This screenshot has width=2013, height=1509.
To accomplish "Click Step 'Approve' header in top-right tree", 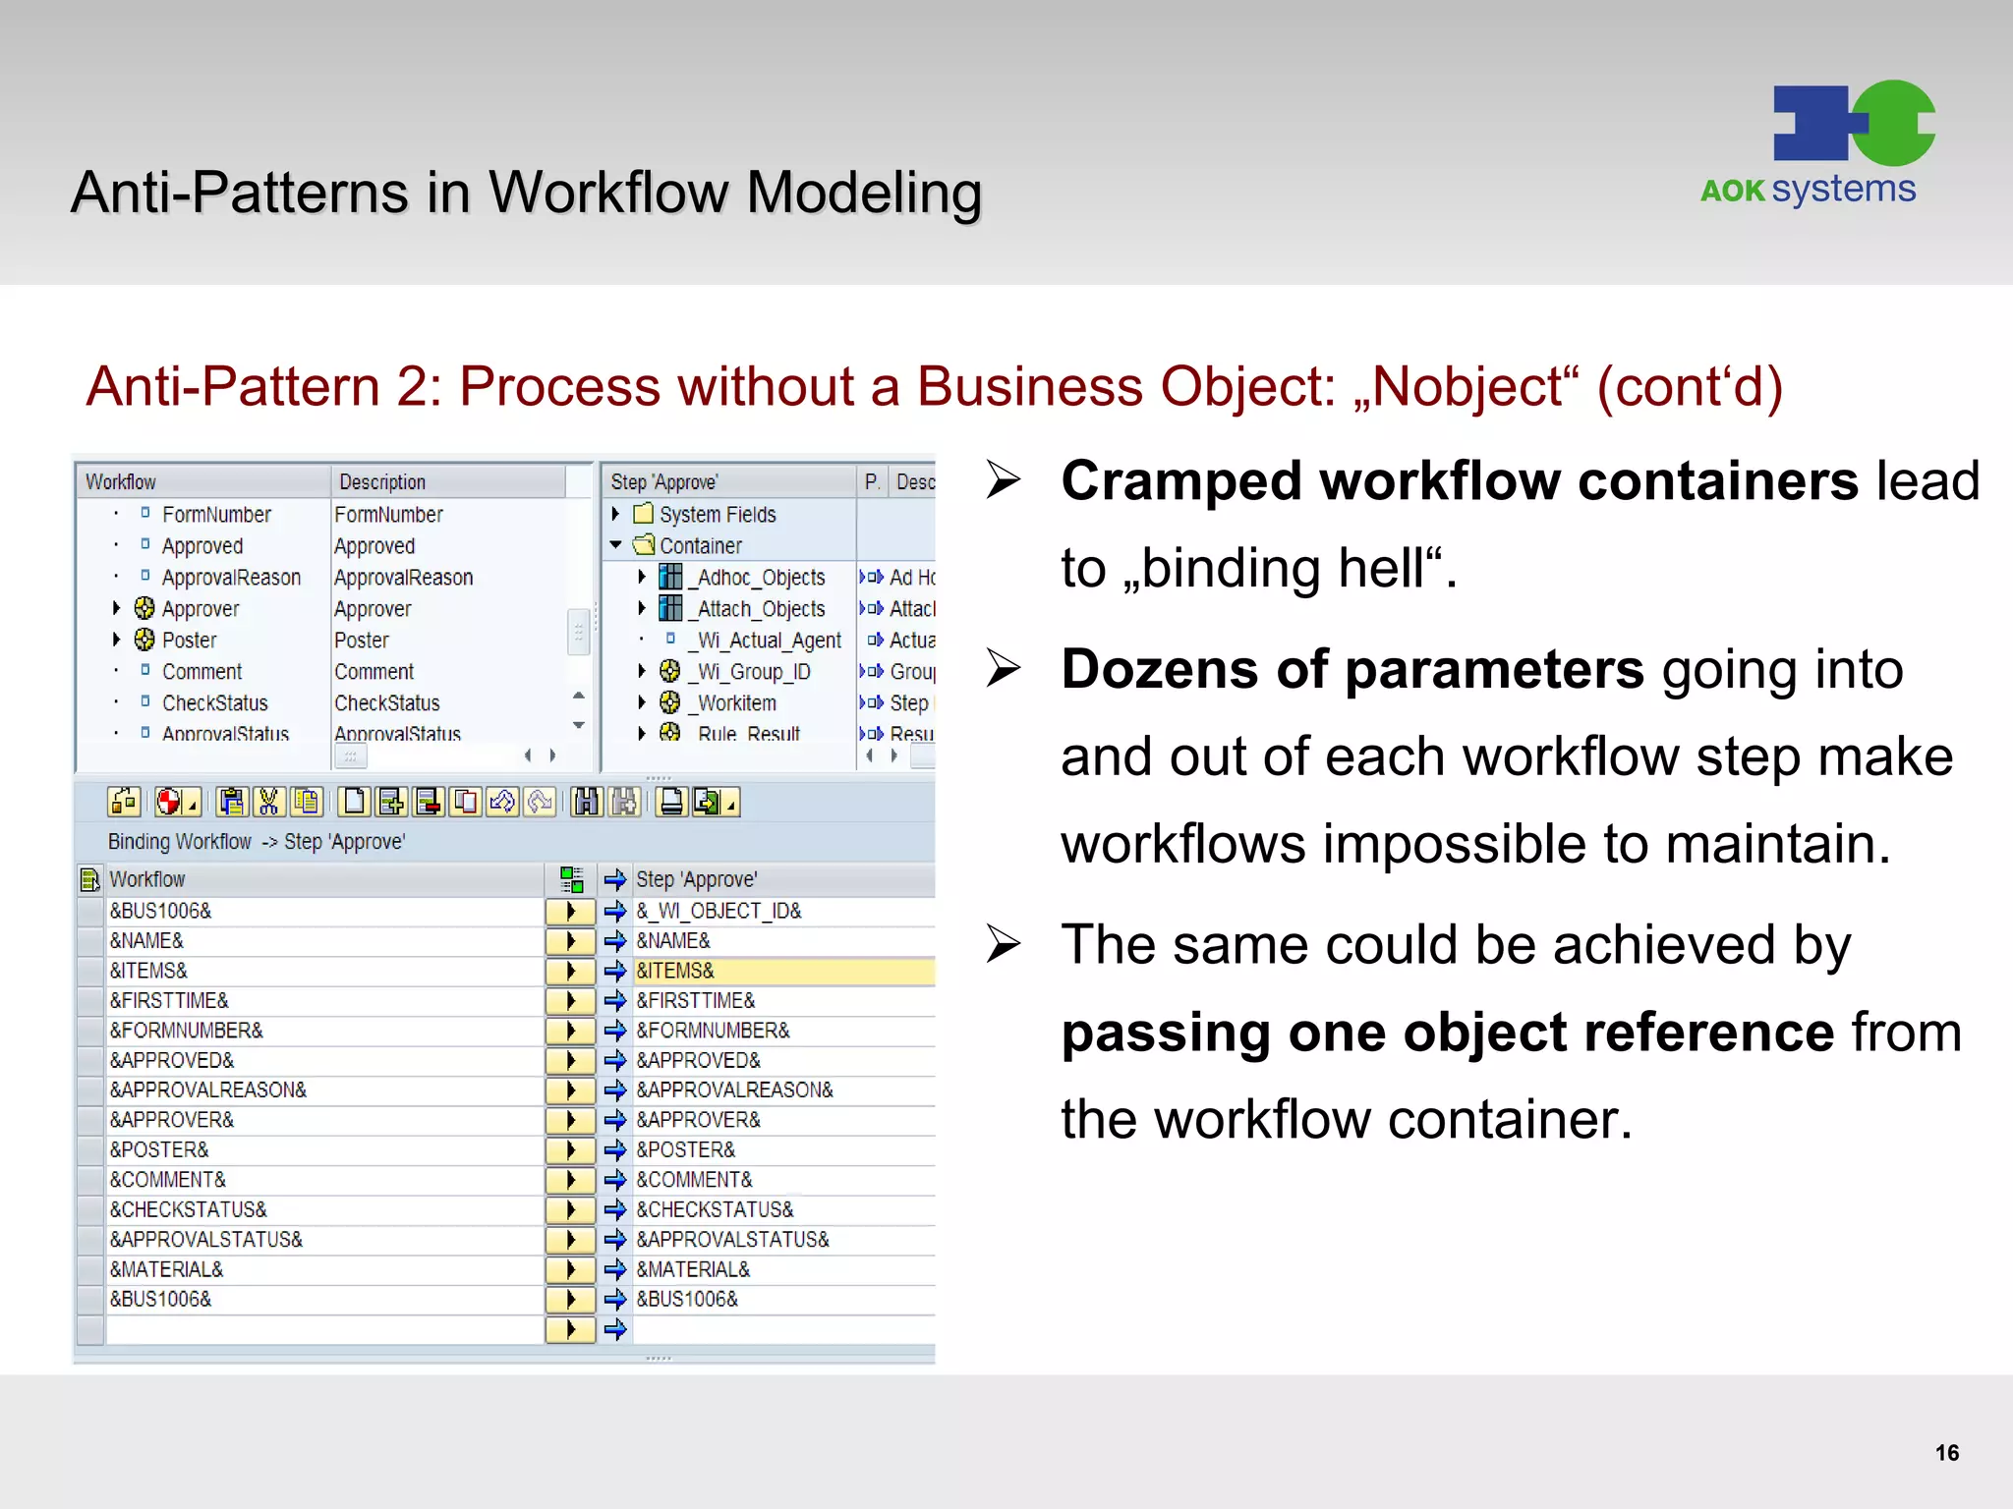I will tap(729, 481).
